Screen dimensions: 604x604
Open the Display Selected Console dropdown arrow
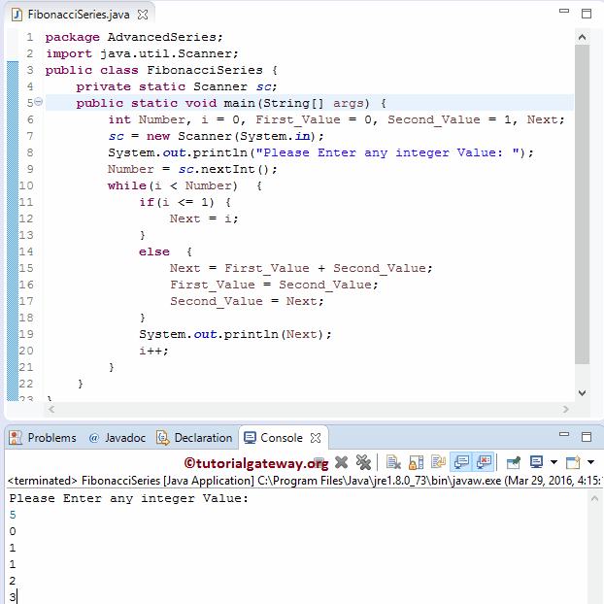(x=554, y=462)
